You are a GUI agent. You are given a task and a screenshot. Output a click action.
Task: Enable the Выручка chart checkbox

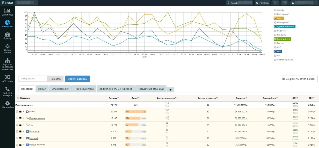click(275, 31)
